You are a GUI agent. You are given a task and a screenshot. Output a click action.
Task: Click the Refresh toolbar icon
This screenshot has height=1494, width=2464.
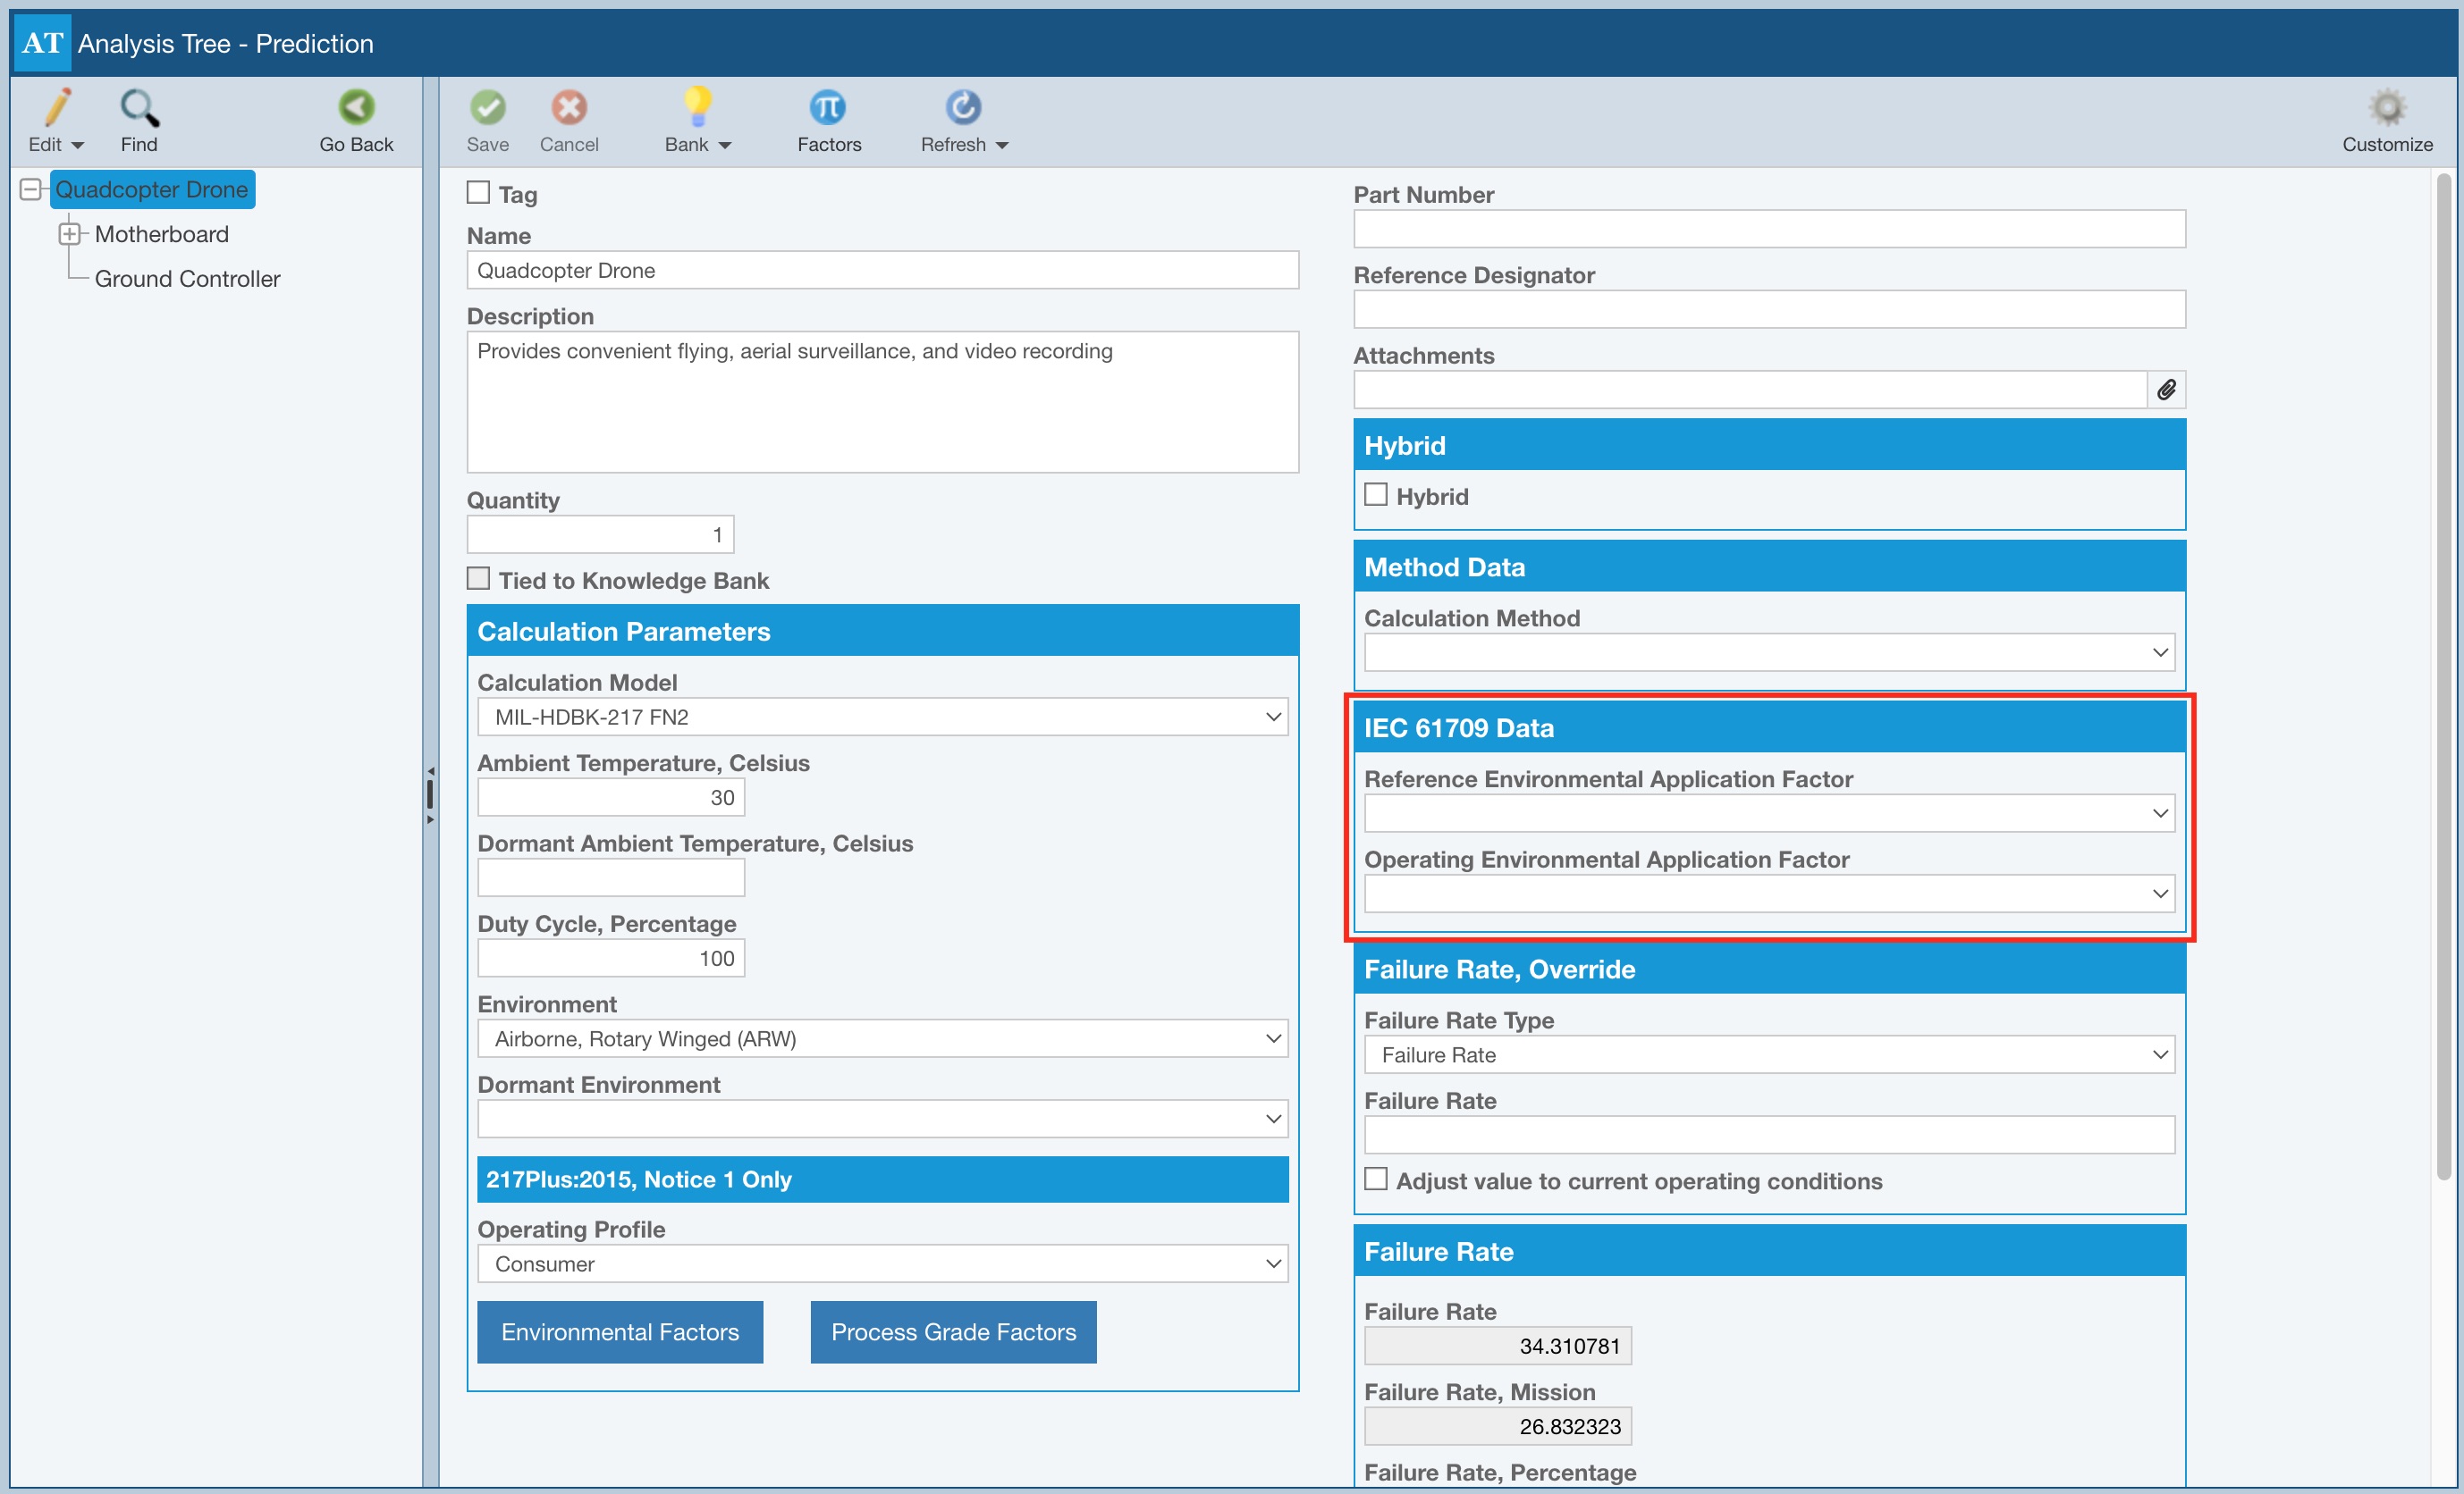click(x=962, y=108)
